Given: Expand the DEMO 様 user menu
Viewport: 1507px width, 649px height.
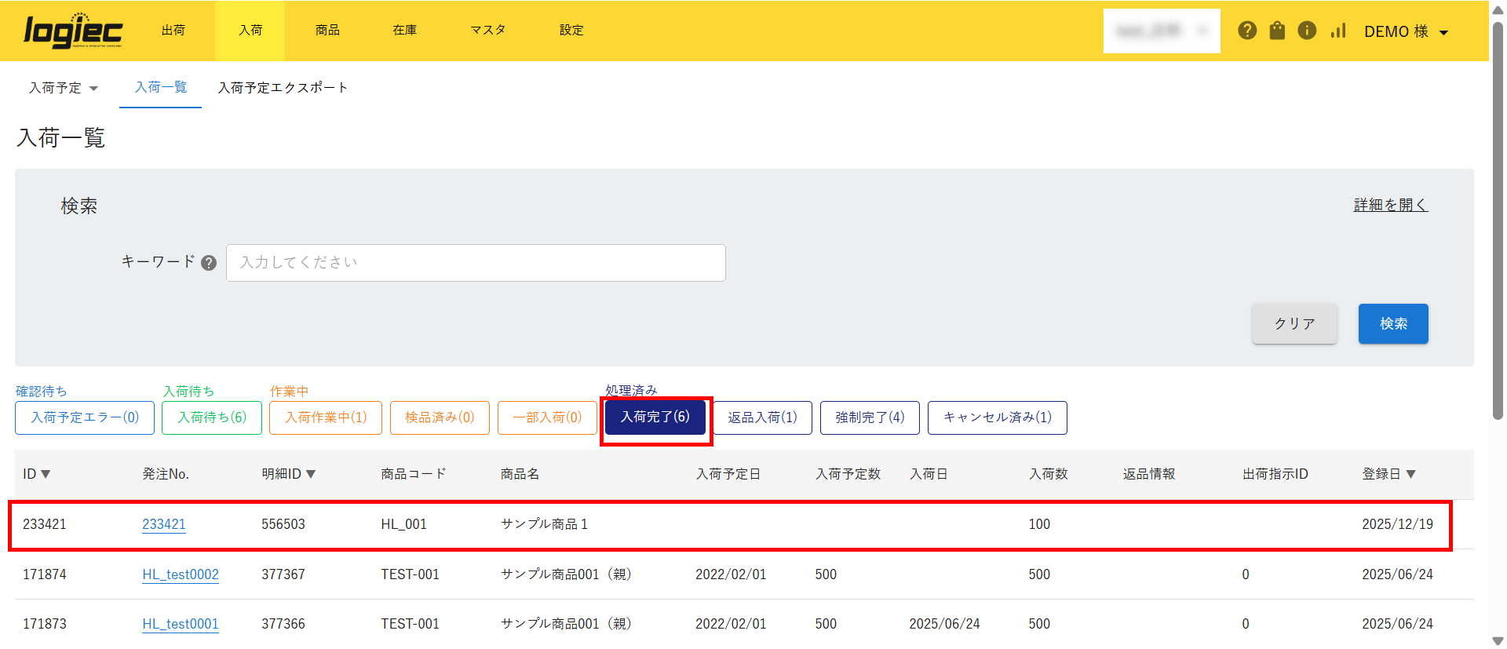Looking at the screenshot, I should 1406,31.
